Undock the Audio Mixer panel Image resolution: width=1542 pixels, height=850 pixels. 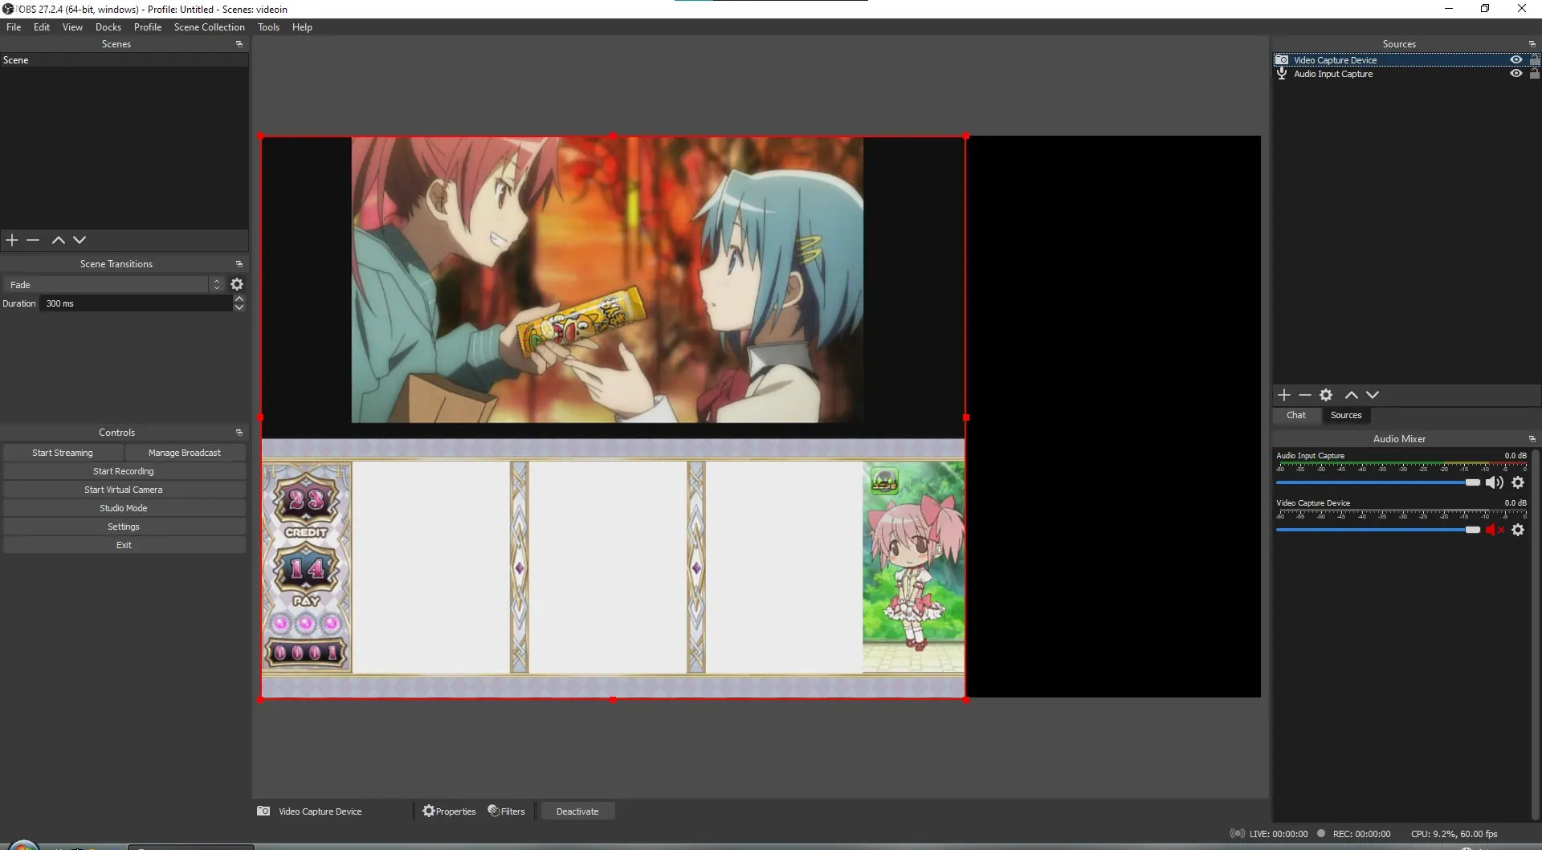pos(1532,439)
